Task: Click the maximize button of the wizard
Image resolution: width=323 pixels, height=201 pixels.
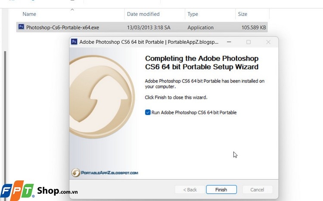Action: point(248,42)
